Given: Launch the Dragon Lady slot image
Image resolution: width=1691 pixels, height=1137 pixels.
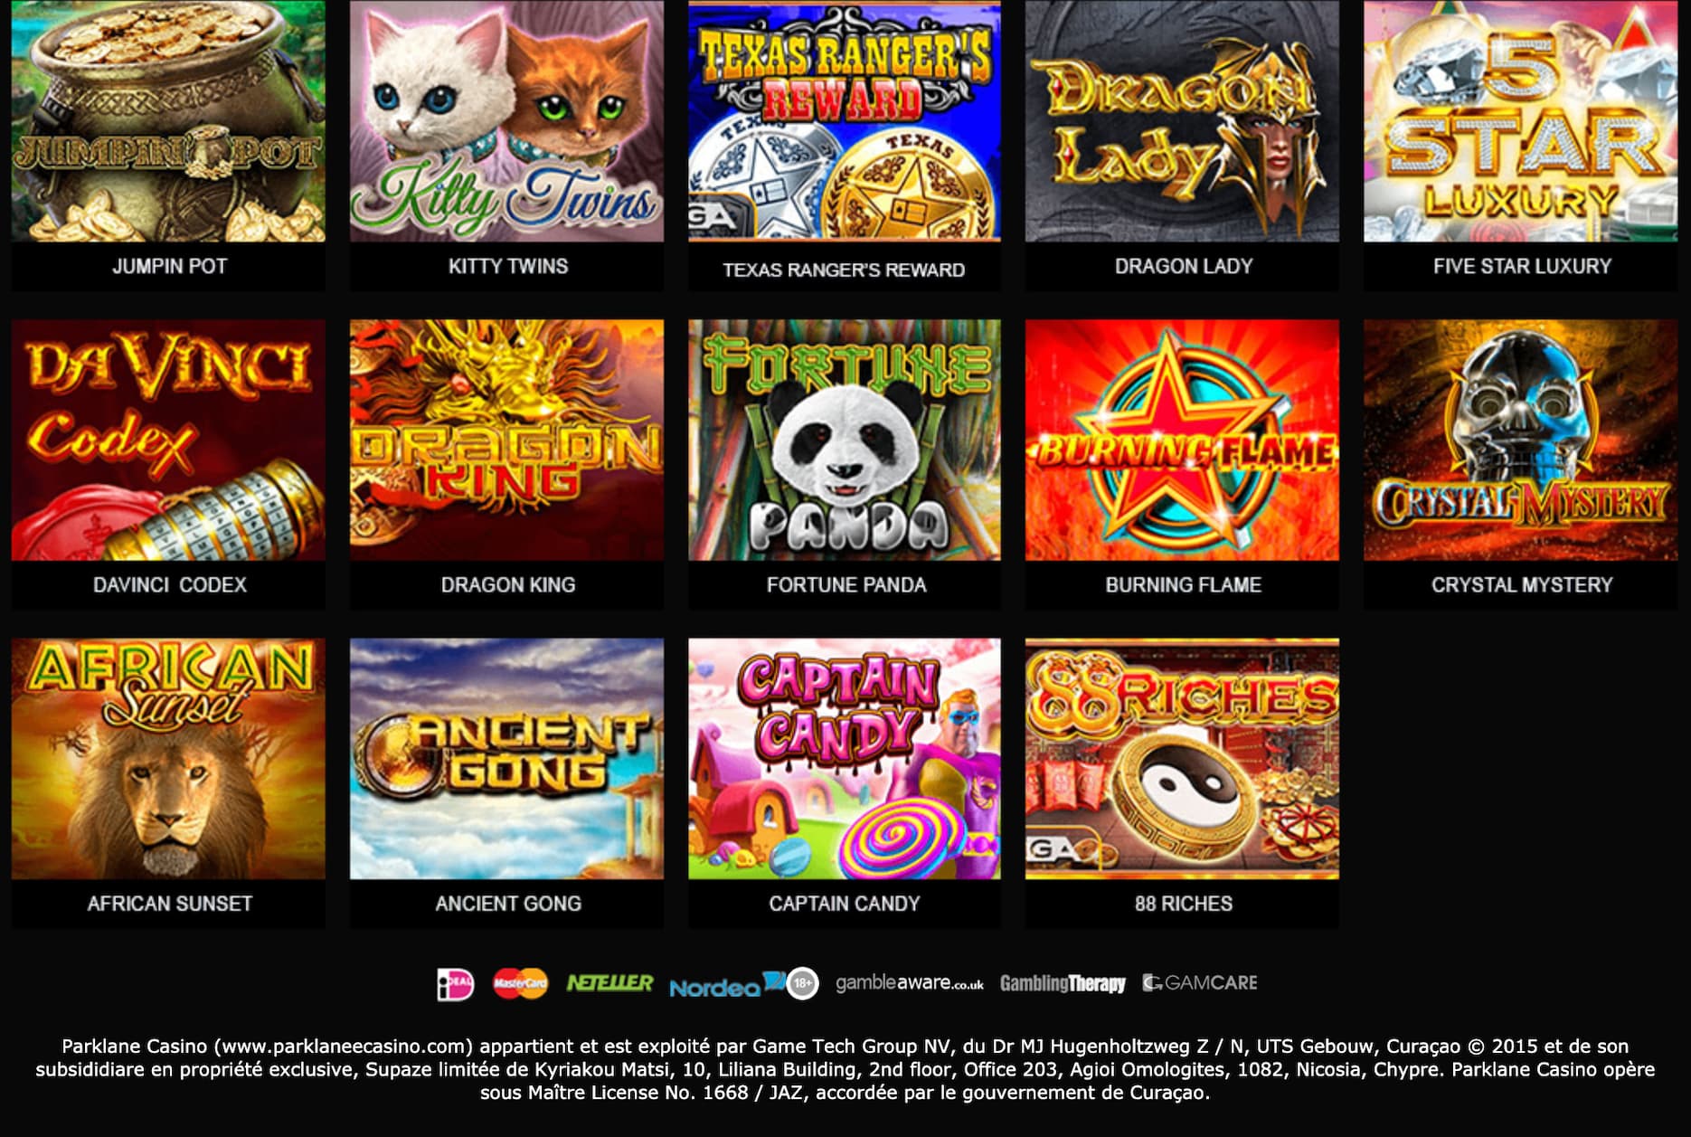Looking at the screenshot, I should point(1182,121).
